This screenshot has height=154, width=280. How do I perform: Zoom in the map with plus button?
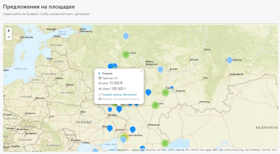click(8, 31)
